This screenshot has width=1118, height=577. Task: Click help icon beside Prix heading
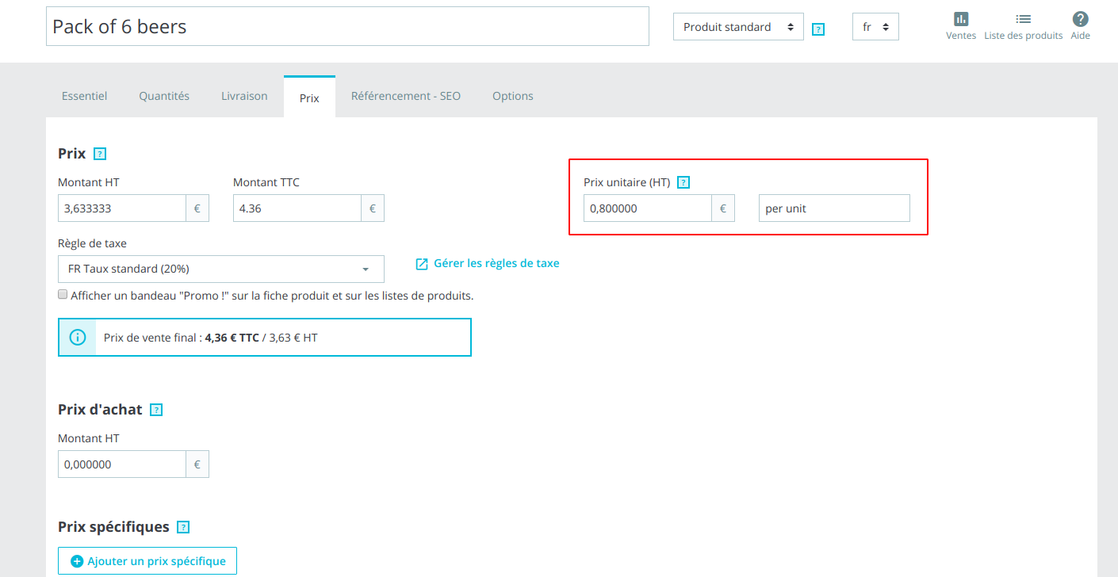[x=99, y=154]
